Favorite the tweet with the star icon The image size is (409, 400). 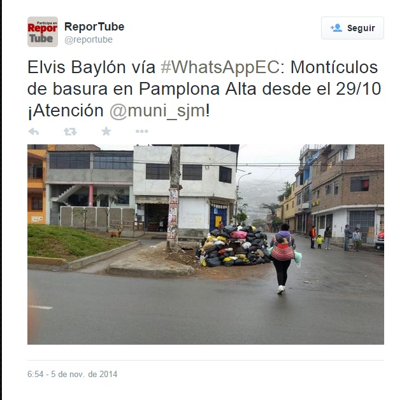pos(106,131)
